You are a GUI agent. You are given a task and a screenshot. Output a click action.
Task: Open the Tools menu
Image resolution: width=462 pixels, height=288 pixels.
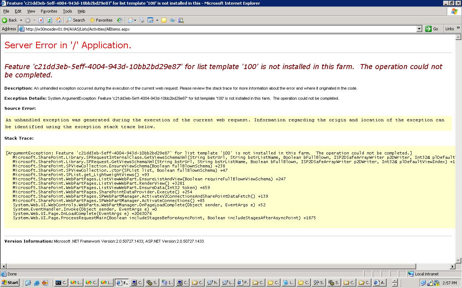[x=67, y=11]
